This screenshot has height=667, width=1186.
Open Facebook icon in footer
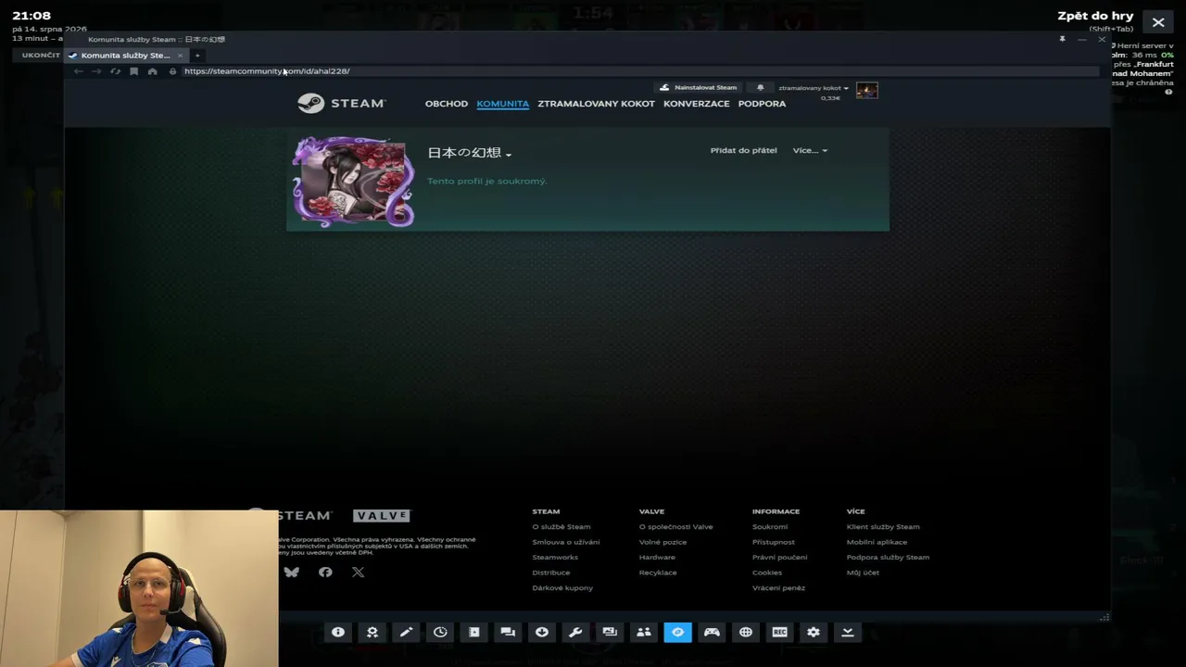pos(325,573)
